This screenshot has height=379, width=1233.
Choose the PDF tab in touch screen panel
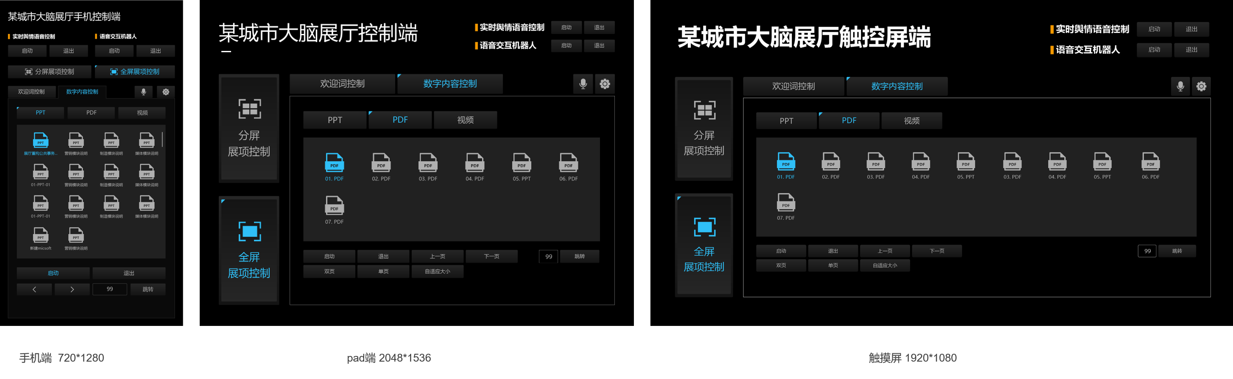(x=849, y=121)
